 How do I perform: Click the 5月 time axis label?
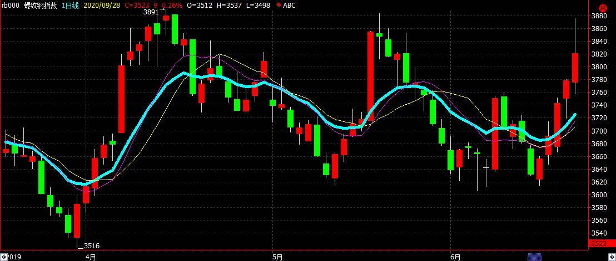pos(278,257)
